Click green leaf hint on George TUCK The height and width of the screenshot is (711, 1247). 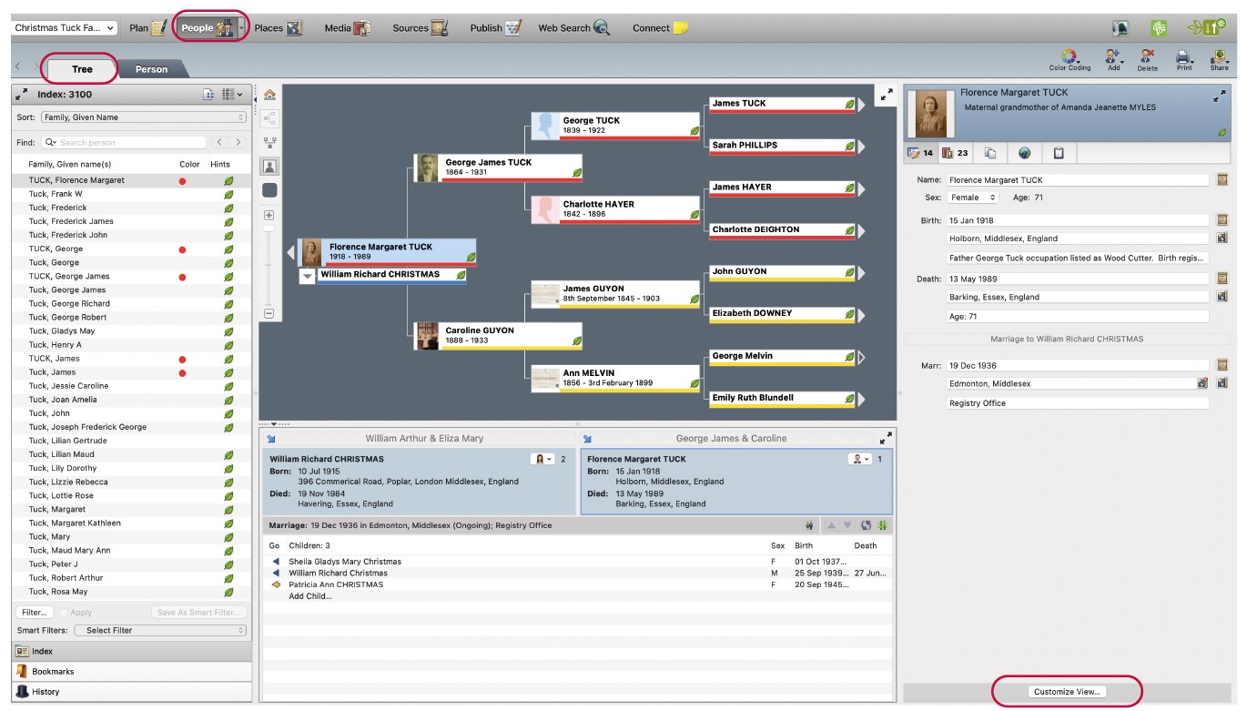(694, 131)
